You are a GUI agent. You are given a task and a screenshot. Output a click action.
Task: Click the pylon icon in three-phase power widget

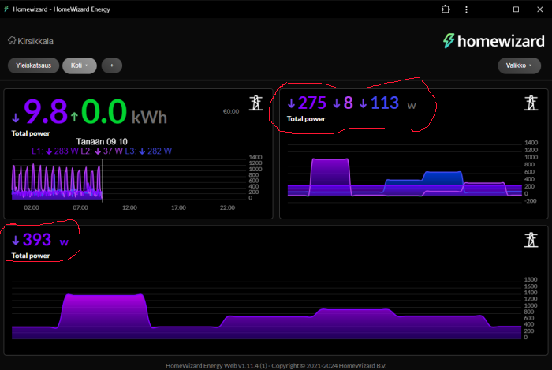(x=531, y=103)
